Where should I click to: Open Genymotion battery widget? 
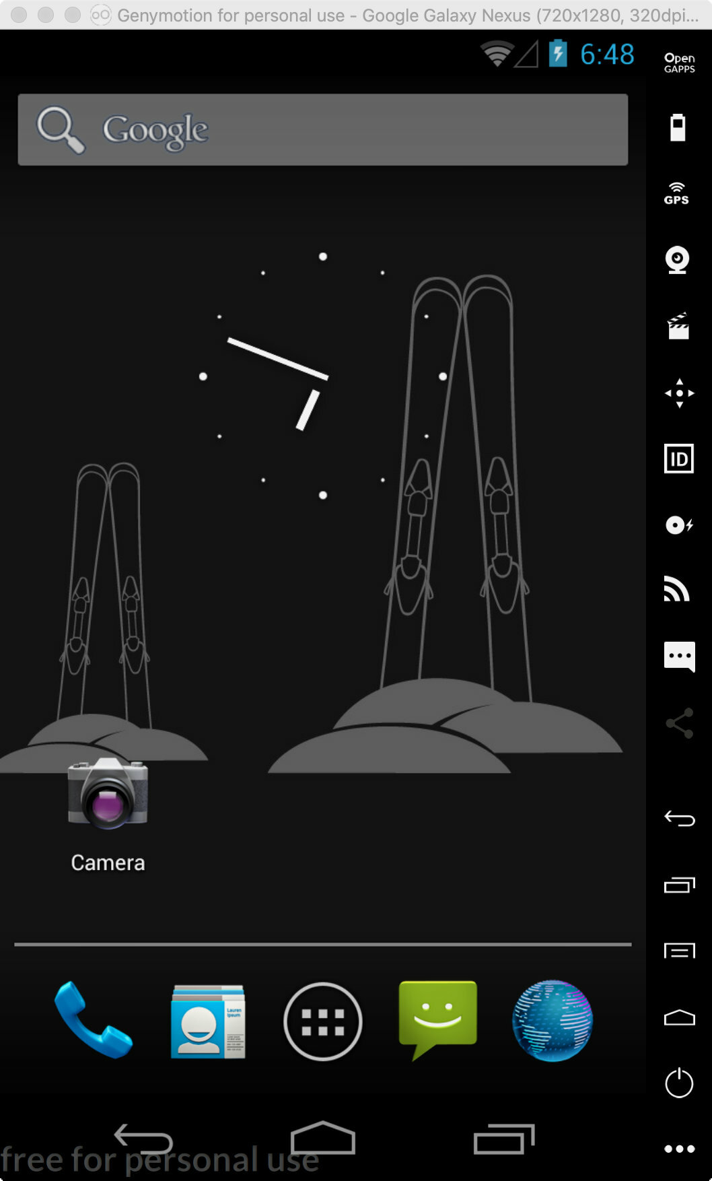tap(678, 127)
